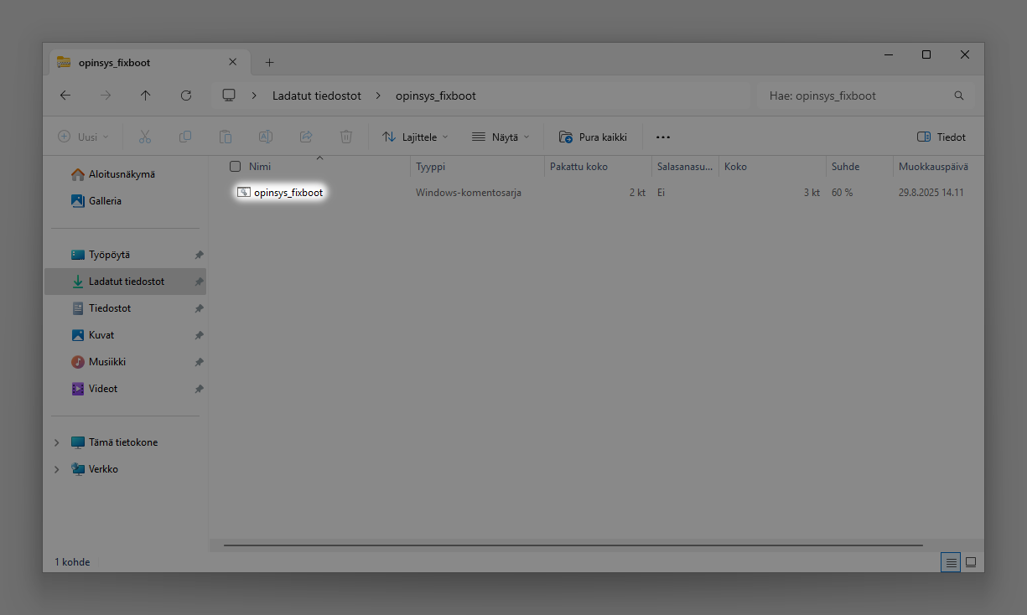Click the Share icon in toolbar
Viewport: 1027px width, 615px height.
pyautogui.click(x=306, y=137)
